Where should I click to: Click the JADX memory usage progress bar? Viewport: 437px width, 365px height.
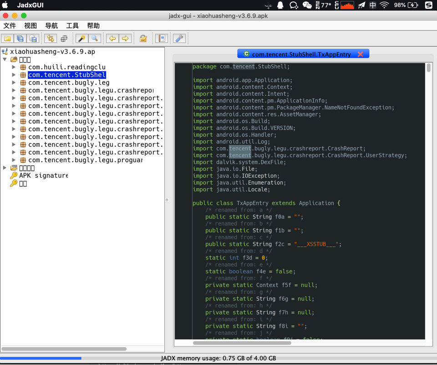tap(218, 358)
